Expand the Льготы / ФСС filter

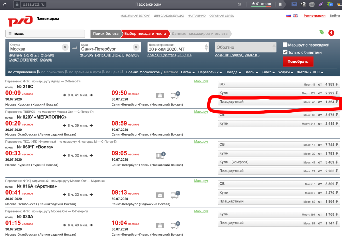pyautogui.click(x=310, y=72)
